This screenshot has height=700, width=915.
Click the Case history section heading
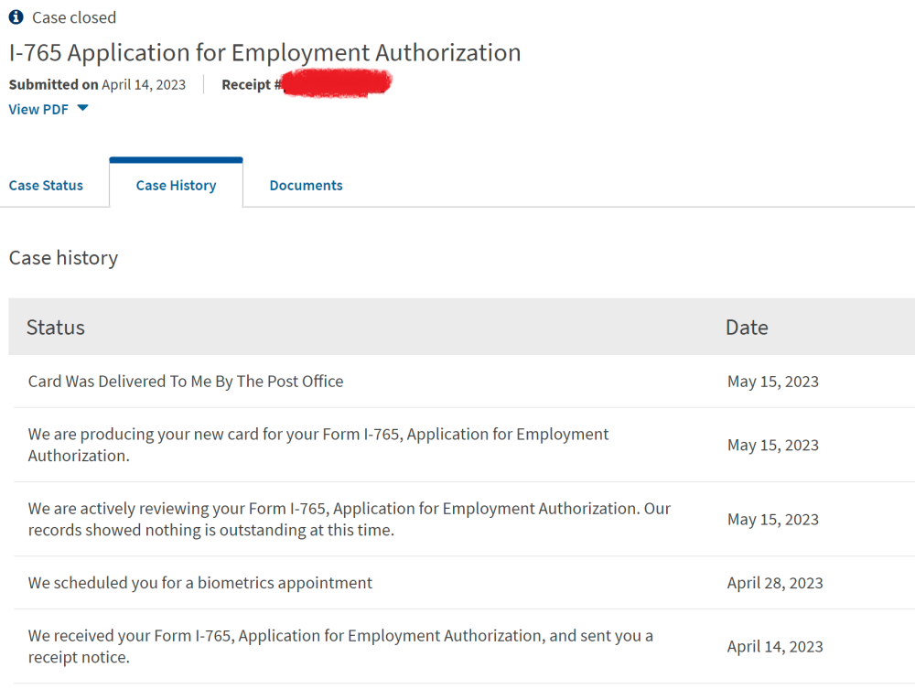pos(64,258)
